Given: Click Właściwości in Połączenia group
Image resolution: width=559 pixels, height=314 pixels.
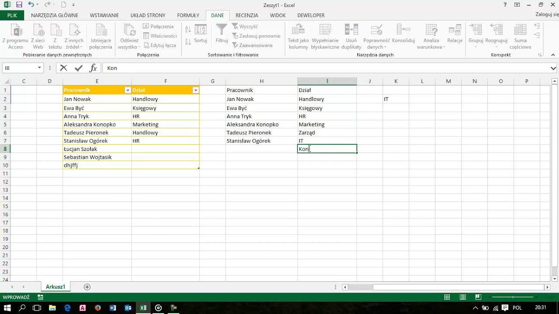Looking at the screenshot, I should [x=160, y=36].
